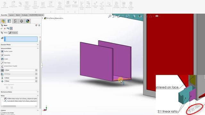Select the Symmetric mate

5,55
